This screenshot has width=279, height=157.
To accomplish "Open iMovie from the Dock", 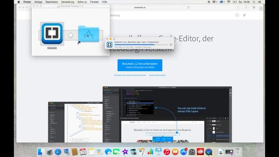I will click(x=125, y=152).
